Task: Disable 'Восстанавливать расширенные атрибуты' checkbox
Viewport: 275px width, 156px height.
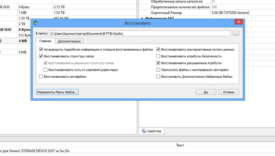Action: [158, 63]
